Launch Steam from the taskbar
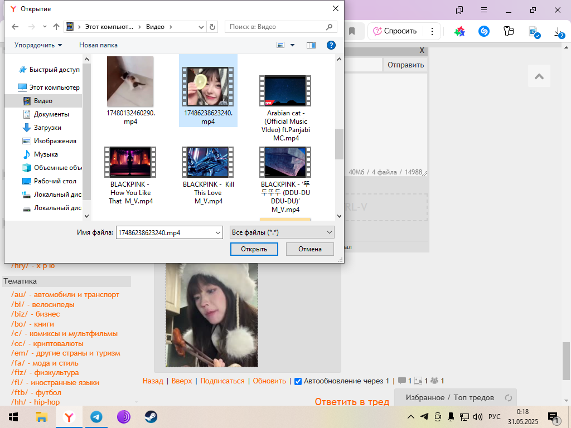 point(151,417)
